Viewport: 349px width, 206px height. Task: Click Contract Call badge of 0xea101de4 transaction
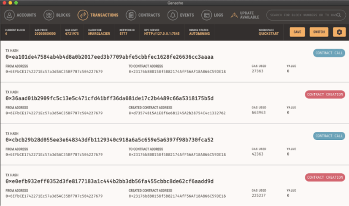point(329,53)
